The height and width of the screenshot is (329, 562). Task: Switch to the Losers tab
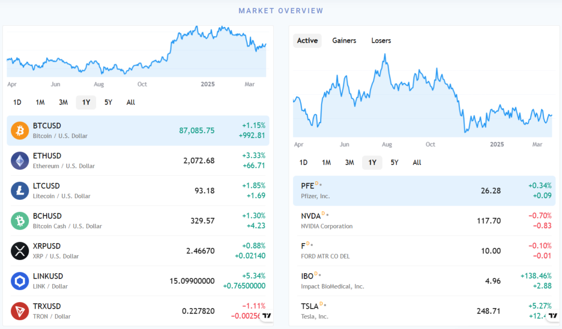point(381,41)
